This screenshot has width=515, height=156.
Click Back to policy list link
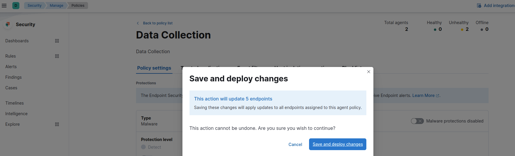coord(158,23)
